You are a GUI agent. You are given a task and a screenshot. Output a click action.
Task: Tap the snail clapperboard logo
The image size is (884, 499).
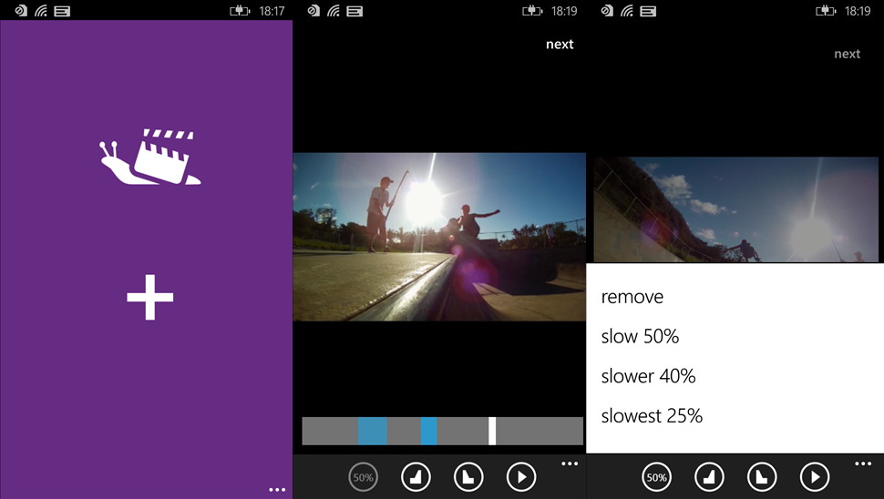150,157
